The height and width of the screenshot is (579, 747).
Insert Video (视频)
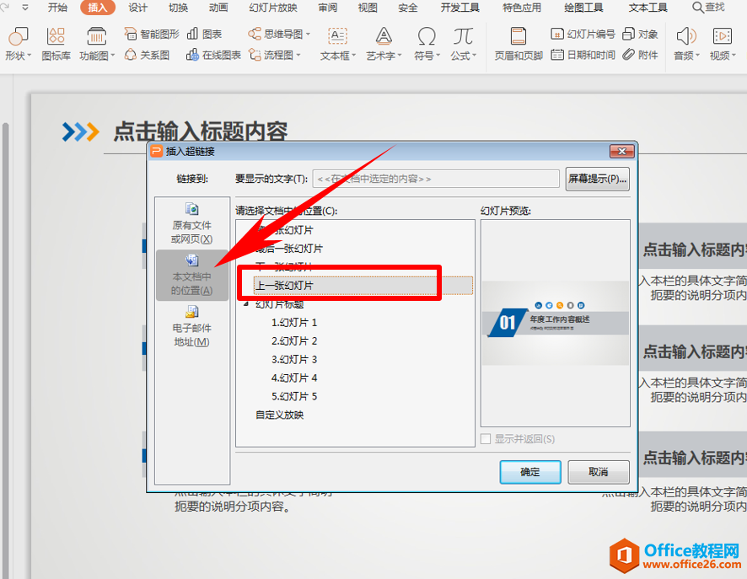723,44
